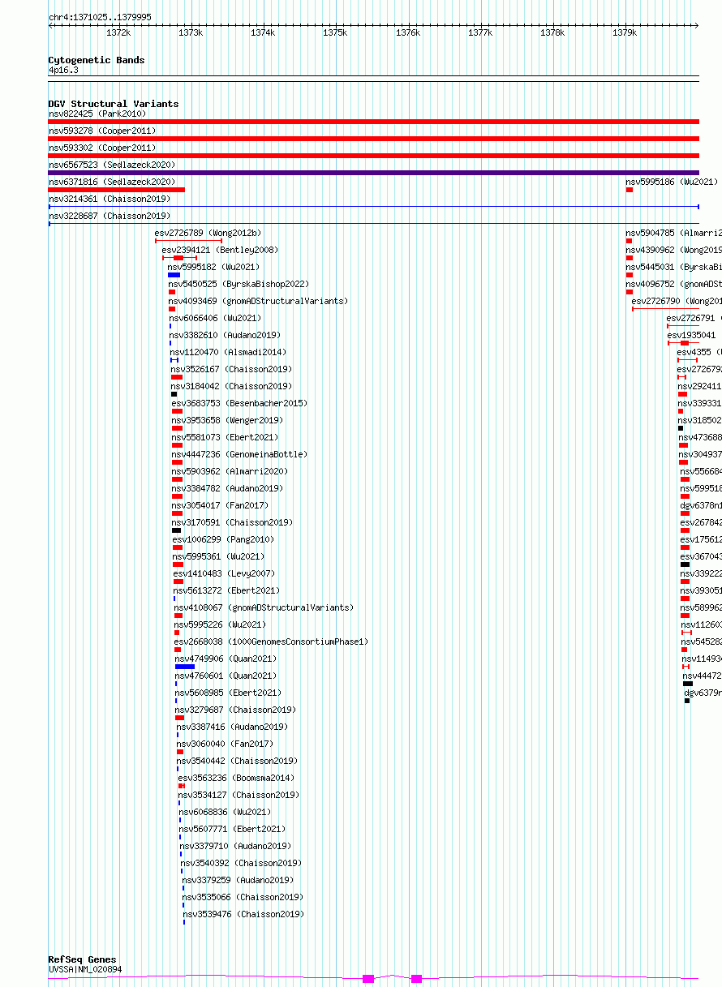Click the 1376k ruler tick label
Image resolution: width=722 pixels, height=987 pixels.
(x=408, y=32)
